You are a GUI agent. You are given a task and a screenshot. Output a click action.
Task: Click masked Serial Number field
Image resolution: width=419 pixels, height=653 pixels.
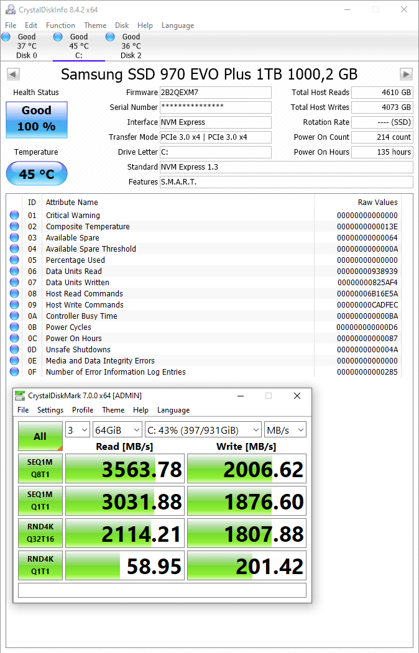pos(216,107)
